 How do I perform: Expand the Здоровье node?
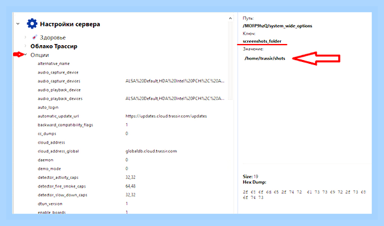(25, 37)
